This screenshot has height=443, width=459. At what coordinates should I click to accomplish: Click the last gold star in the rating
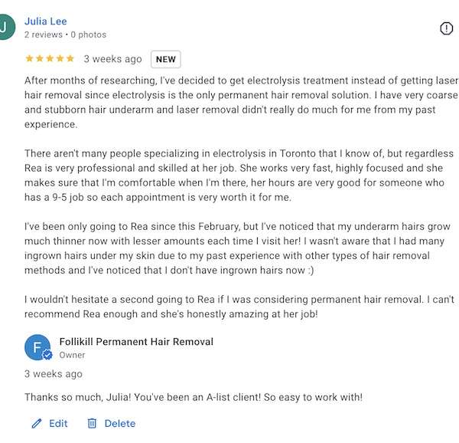(x=70, y=59)
